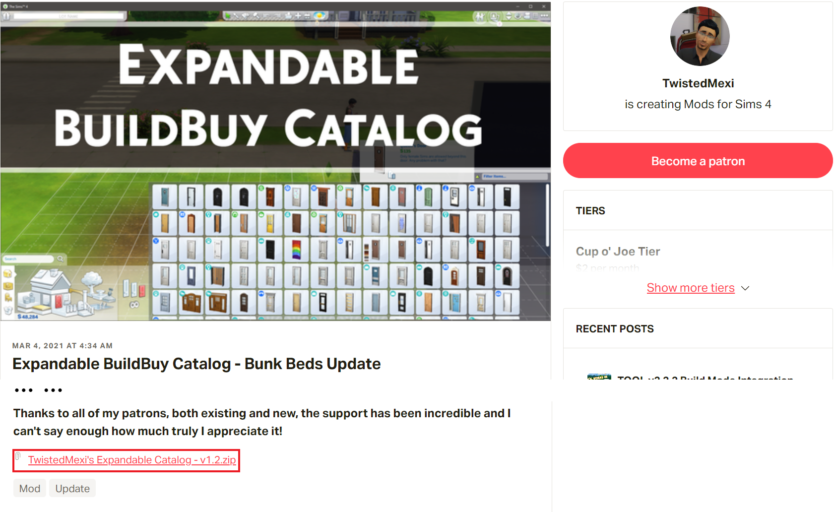The height and width of the screenshot is (512, 834).
Task: Click TwistedMexi's round profile avatar
Action: point(700,37)
